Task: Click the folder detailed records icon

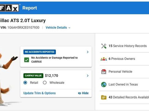Action: pyautogui.click(x=104, y=97)
